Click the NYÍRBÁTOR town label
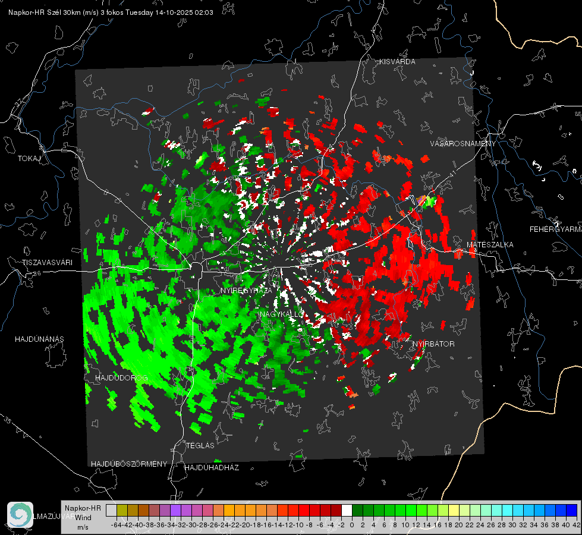 (x=433, y=344)
